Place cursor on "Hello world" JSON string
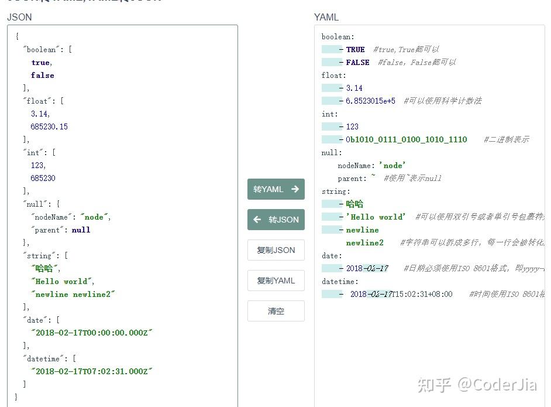Viewport: 551px width, 407px height. 63,282
